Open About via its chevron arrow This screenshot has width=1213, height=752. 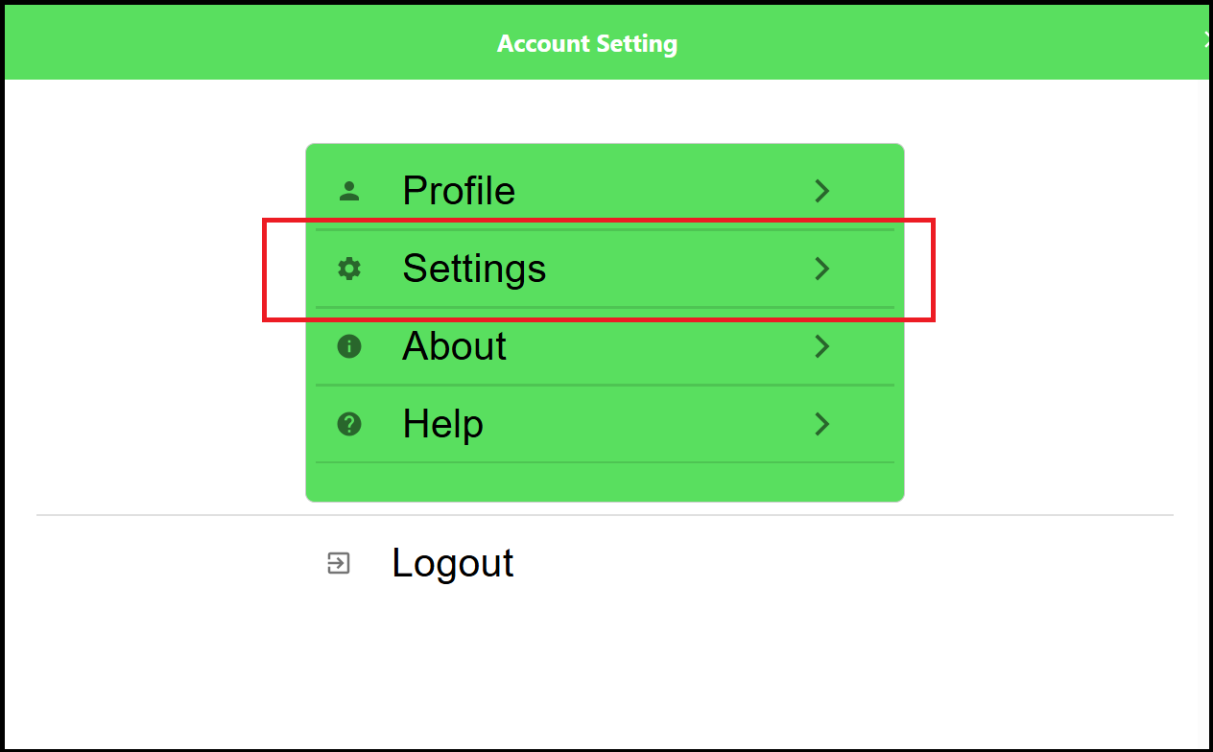tap(821, 346)
